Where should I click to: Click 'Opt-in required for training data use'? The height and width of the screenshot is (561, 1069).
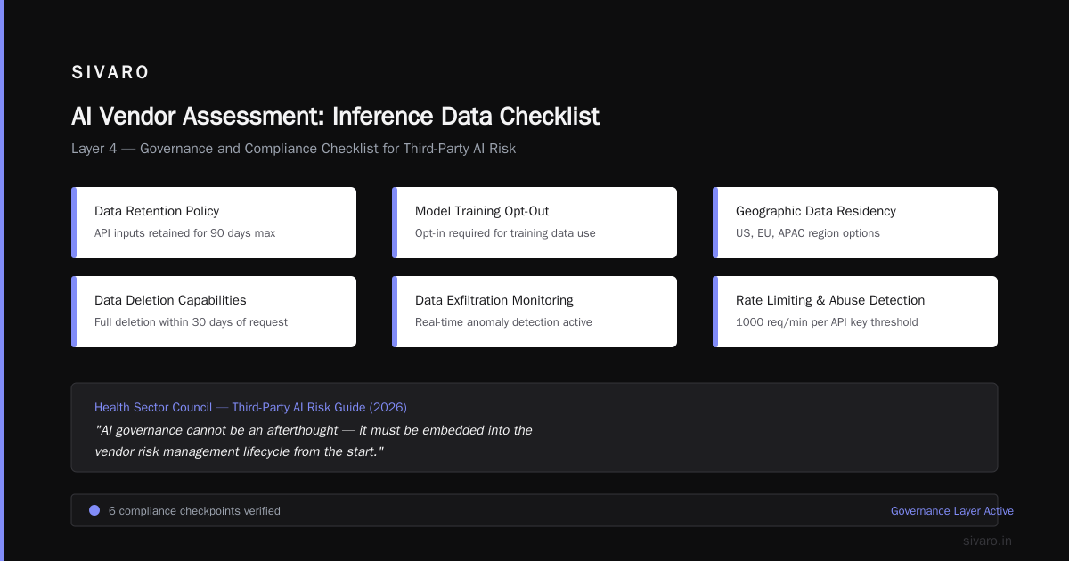pyautogui.click(x=505, y=233)
